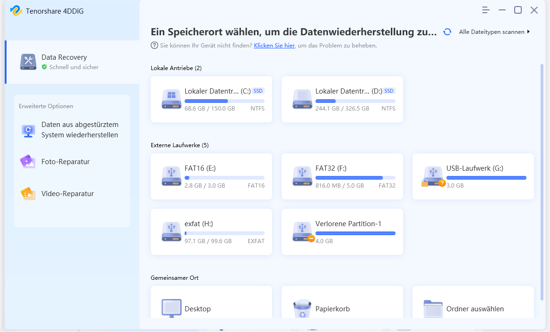Select the FAT32 (F:) drive card
This screenshot has height=332, width=550.
(x=342, y=176)
